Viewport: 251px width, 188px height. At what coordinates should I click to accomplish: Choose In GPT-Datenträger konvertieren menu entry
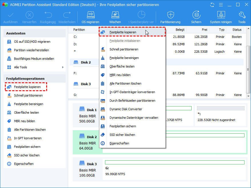point(132,92)
